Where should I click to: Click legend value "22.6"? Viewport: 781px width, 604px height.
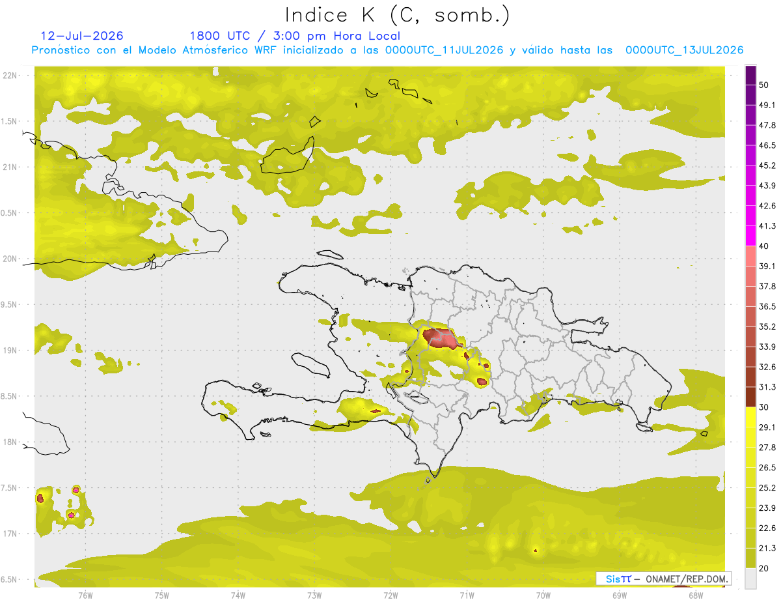767,528
